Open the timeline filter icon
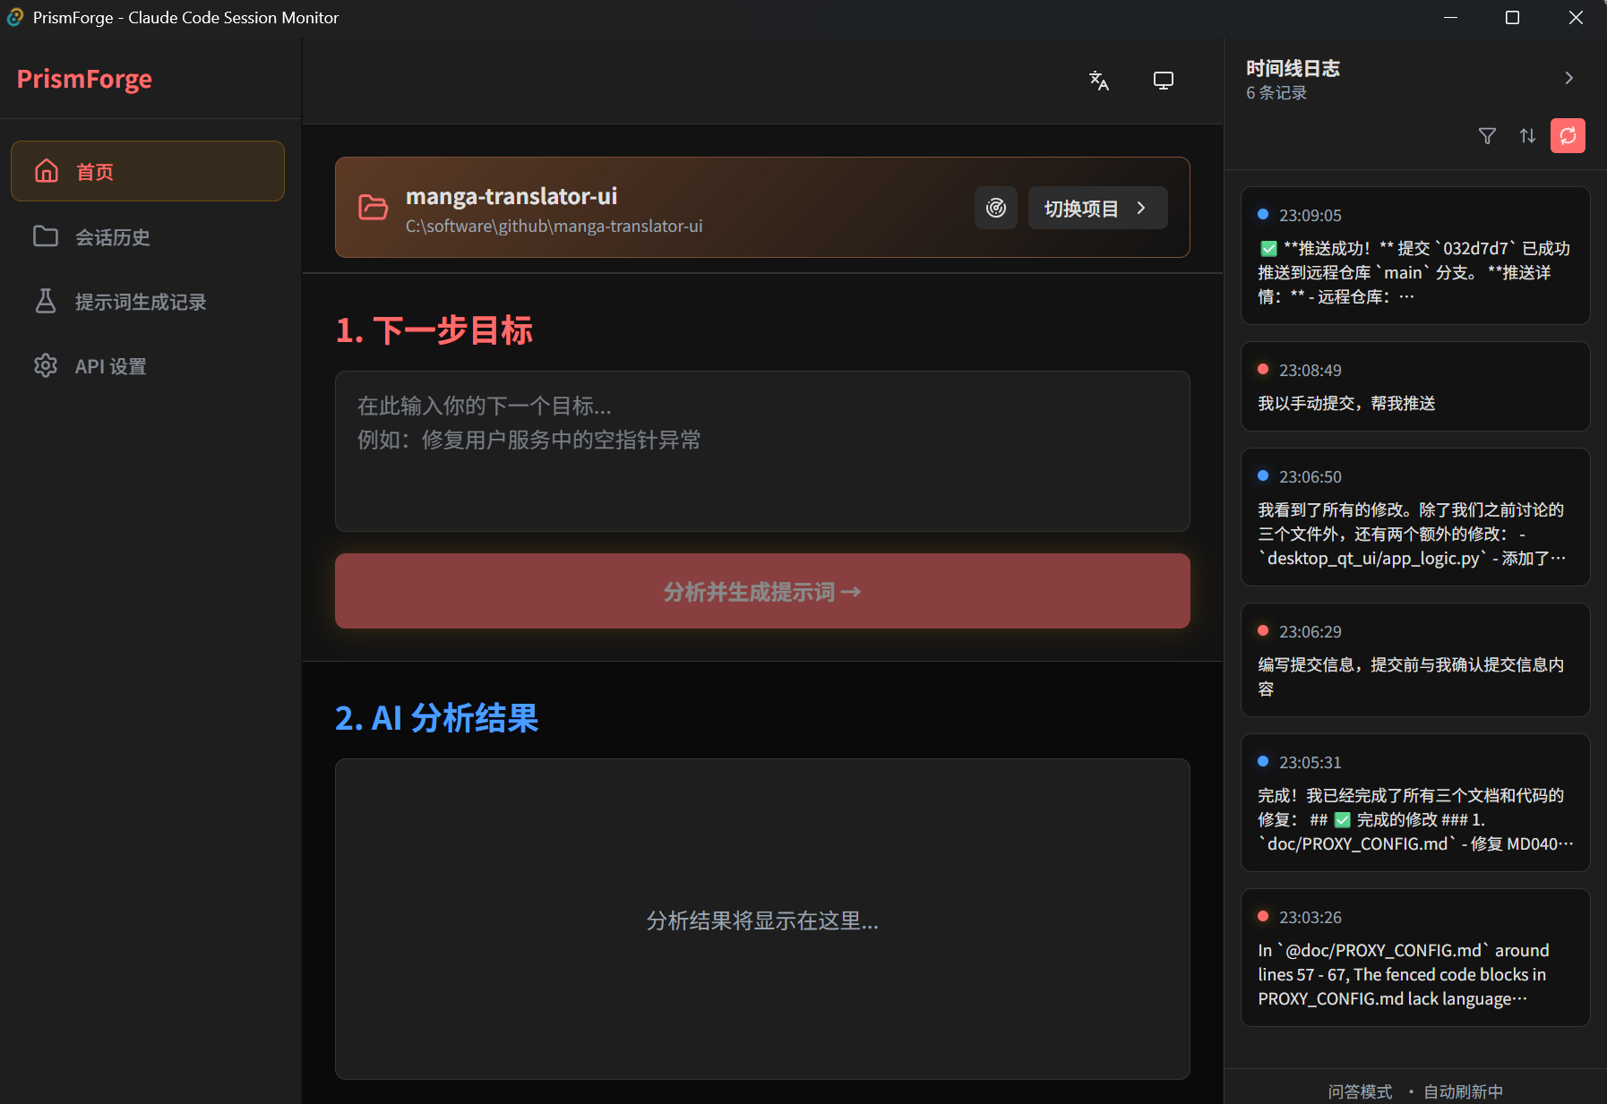The image size is (1607, 1104). (x=1488, y=135)
